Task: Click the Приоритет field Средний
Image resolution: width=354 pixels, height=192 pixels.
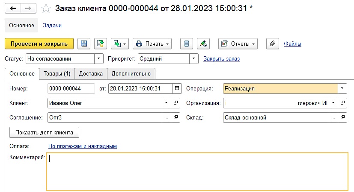Action: pyautogui.click(x=164, y=58)
